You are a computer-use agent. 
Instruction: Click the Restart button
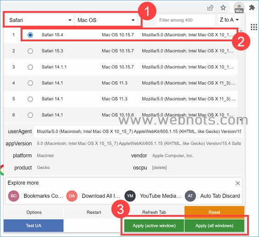(94, 212)
